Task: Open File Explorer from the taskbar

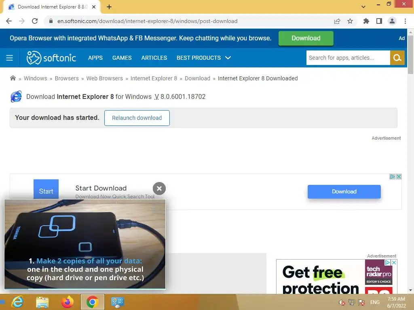Action: pyautogui.click(x=42, y=302)
